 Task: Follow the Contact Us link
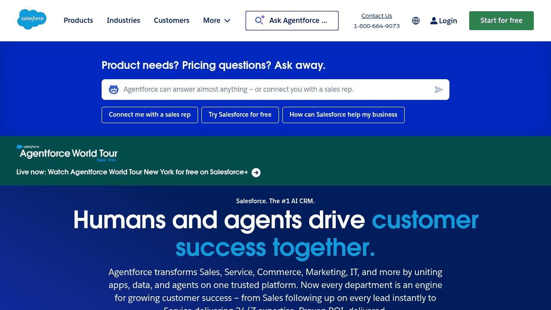coord(377,15)
